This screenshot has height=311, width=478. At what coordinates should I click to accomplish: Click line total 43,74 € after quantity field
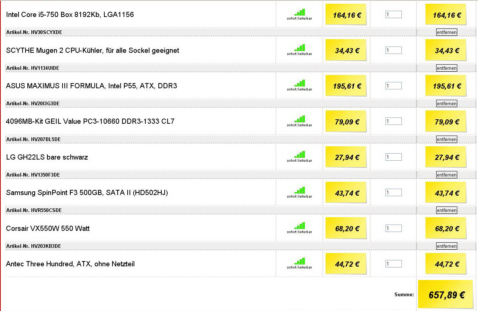click(x=446, y=192)
